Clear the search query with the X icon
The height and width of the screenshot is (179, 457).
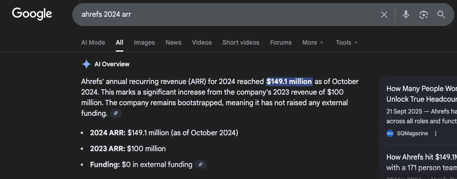384,15
